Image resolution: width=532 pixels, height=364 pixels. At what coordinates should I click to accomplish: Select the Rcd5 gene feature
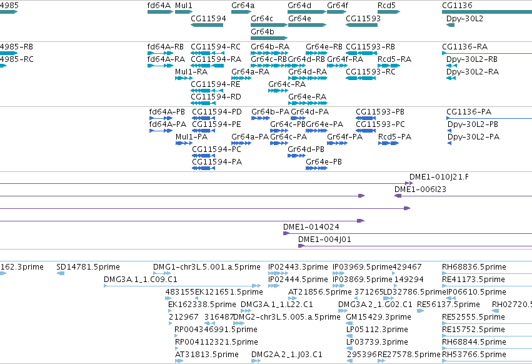(389, 12)
